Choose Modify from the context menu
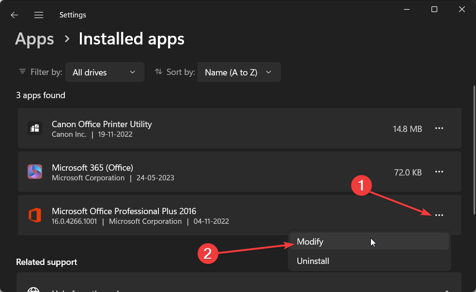Image resolution: width=476 pixels, height=292 pixels. [369, 241]
